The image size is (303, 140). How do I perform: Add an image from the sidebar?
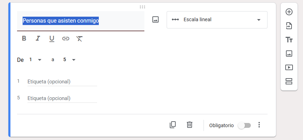[x=289, y=53]
